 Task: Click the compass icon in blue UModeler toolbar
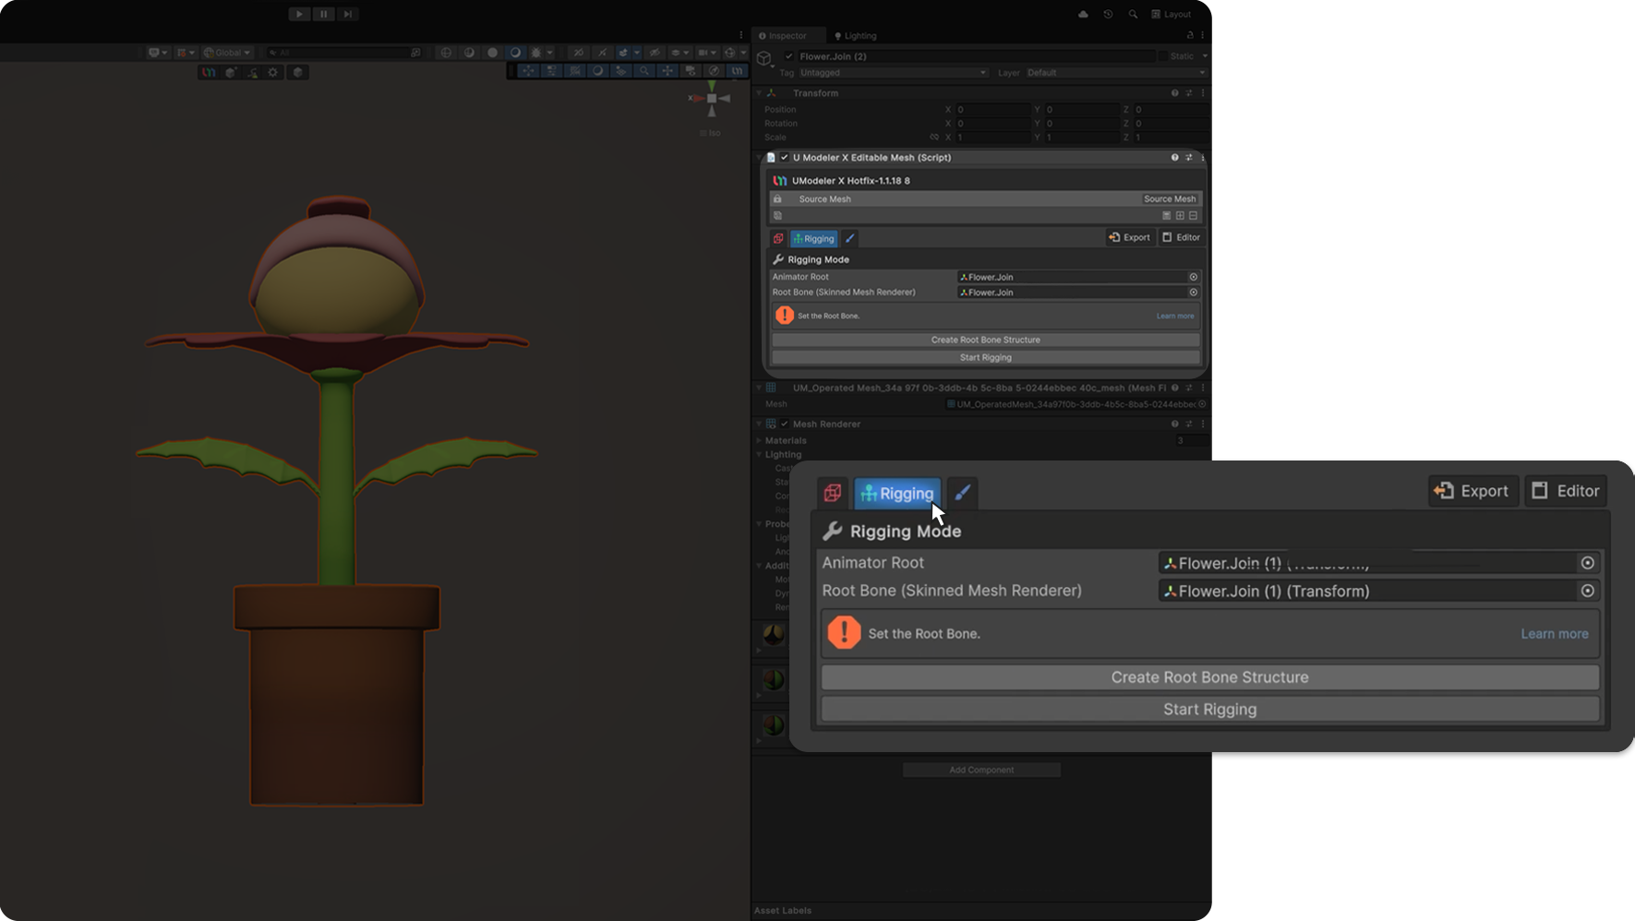(x=714, y=70)
